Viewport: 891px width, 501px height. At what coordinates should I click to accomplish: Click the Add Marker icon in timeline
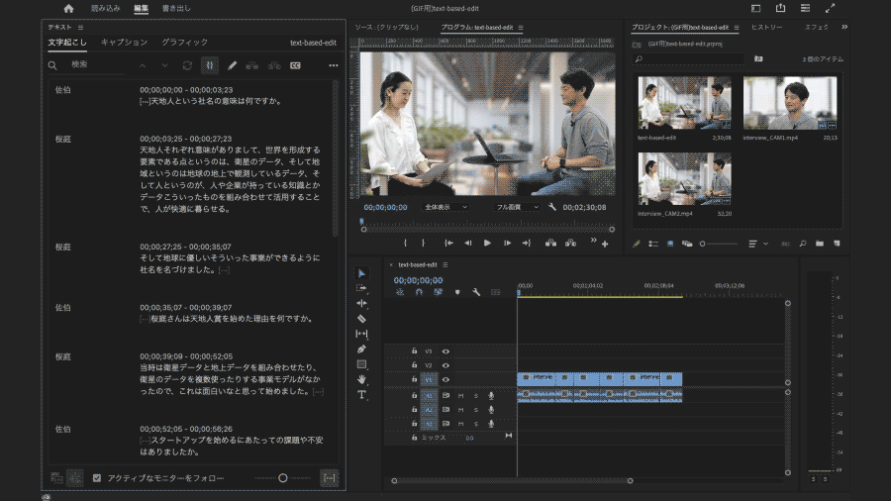click(x=457, y=292)
